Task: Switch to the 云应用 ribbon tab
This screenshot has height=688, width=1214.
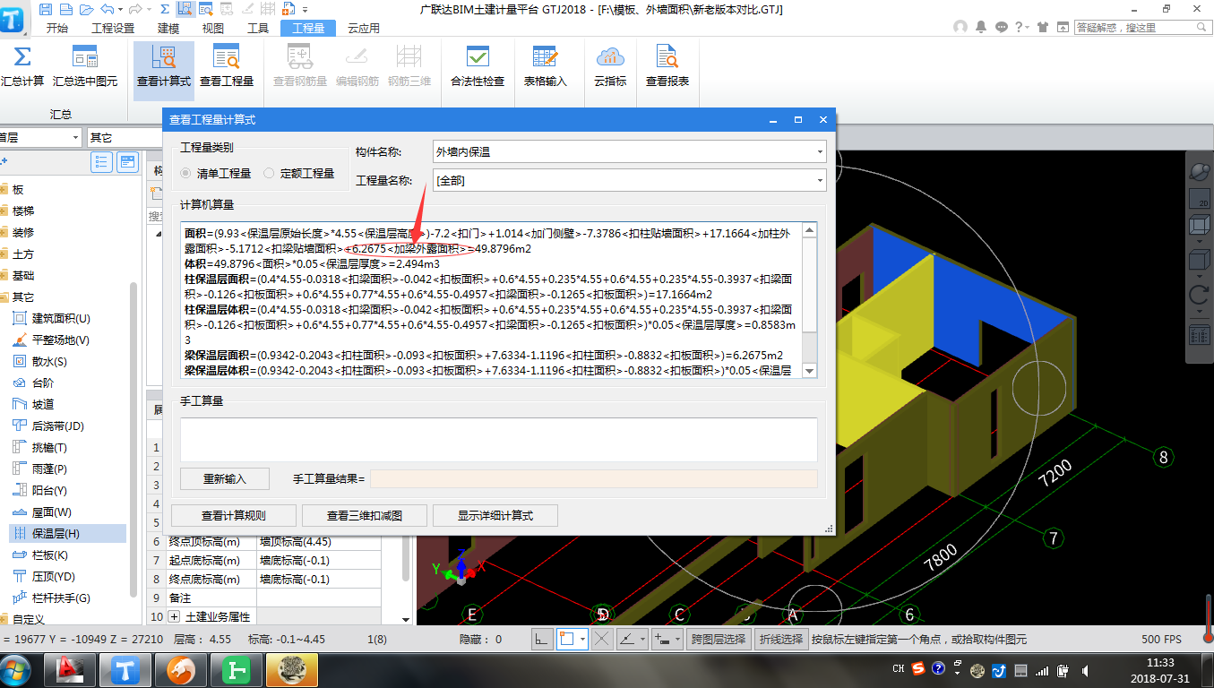Action: tap(363, 28)
